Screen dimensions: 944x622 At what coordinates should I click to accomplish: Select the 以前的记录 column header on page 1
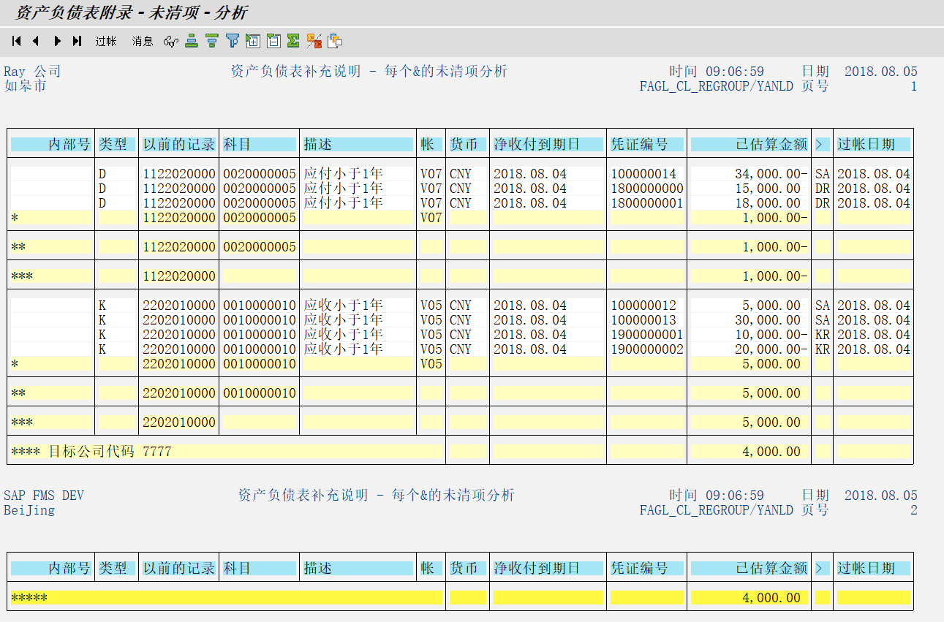pos(179,144)
